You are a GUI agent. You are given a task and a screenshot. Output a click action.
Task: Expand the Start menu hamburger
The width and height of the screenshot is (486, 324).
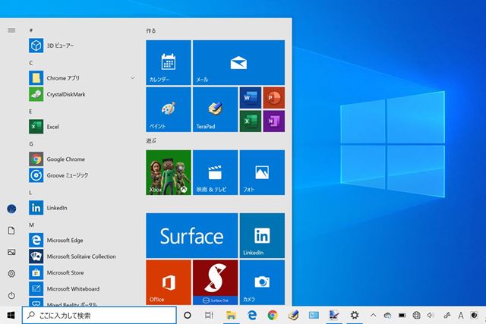pos(11,30)
